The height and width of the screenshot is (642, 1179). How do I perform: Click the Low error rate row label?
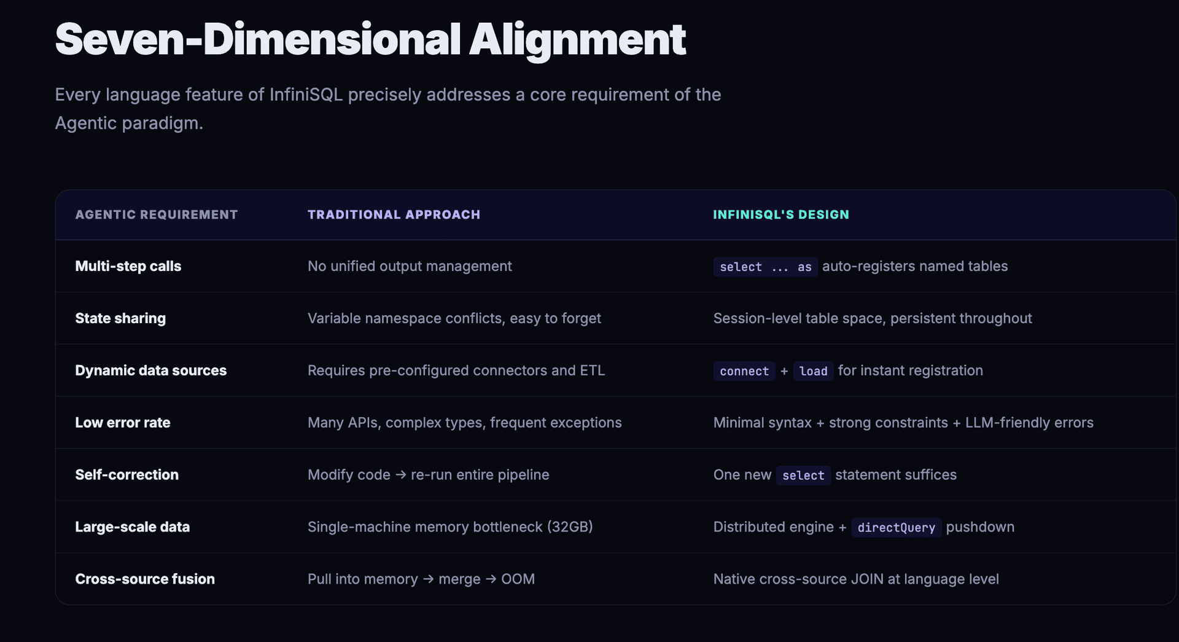[x=123, y=423]
